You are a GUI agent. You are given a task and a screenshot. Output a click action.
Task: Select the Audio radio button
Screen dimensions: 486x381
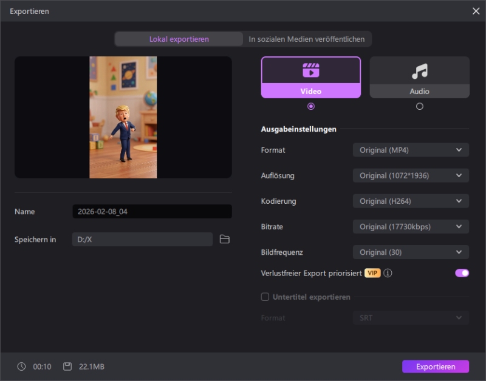[419, 106]
